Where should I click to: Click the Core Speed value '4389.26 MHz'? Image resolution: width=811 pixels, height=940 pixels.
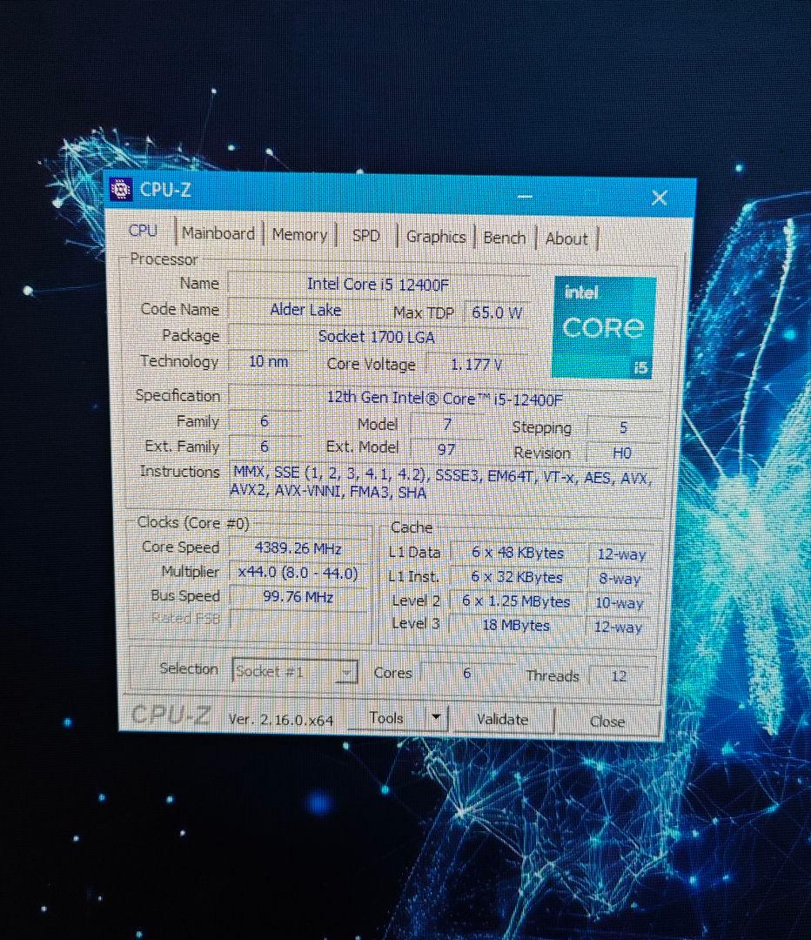(298, 548)
